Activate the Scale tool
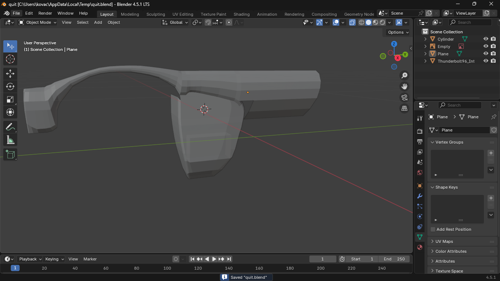This screenshot has width=500, height=281. (x=10, y=99)
